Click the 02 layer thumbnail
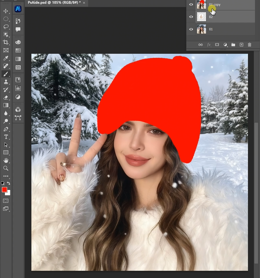Image resolution: width=260 pixels, height=278 pixels. tap(202, 17)
